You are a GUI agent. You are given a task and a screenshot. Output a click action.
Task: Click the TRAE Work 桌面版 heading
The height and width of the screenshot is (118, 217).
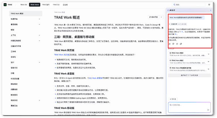point(64,74)
